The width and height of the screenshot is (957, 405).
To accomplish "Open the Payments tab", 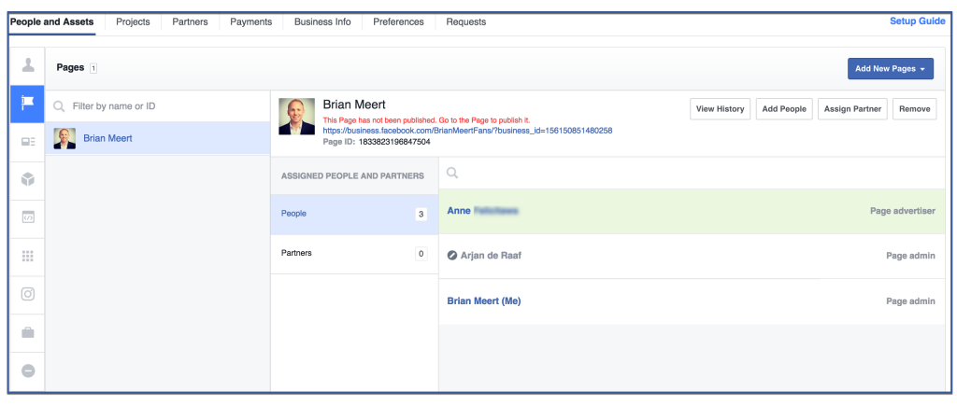I will tap(250, 21).
